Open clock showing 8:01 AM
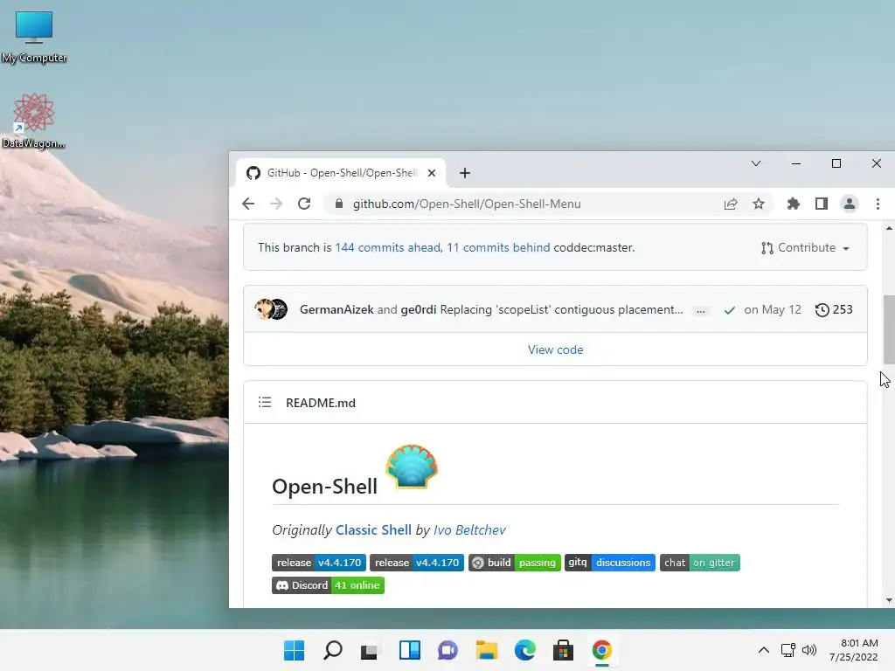 pos(854,650)
